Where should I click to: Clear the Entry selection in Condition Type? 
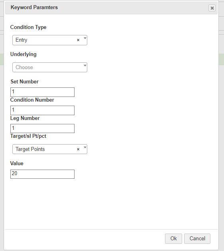click(x=78, y=40)
